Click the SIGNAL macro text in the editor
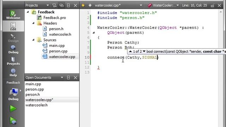The height and width of the screenshot is (127, 226). (x=150, y=57)
